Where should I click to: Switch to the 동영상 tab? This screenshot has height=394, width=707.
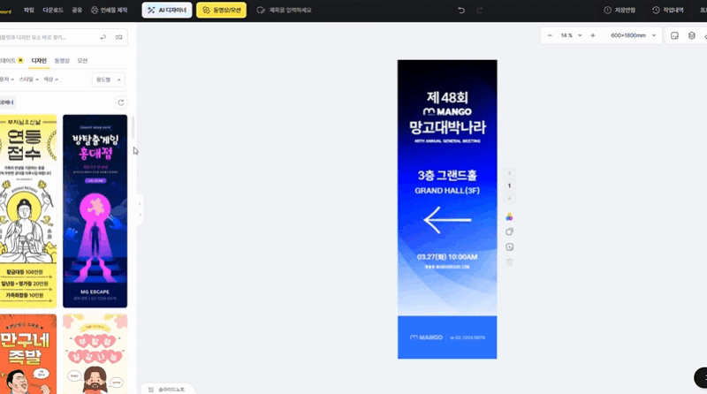point(62,60)
